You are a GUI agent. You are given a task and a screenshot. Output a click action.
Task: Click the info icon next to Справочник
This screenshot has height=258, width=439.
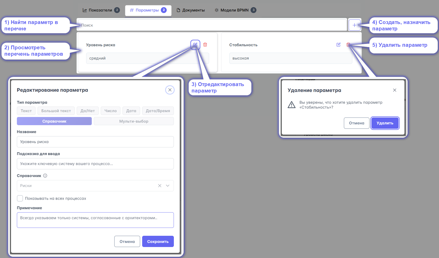point(45,176)
